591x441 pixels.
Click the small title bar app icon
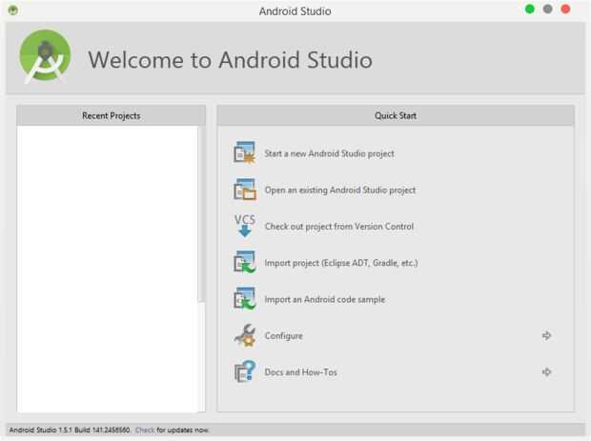click(x=12, y=10)
